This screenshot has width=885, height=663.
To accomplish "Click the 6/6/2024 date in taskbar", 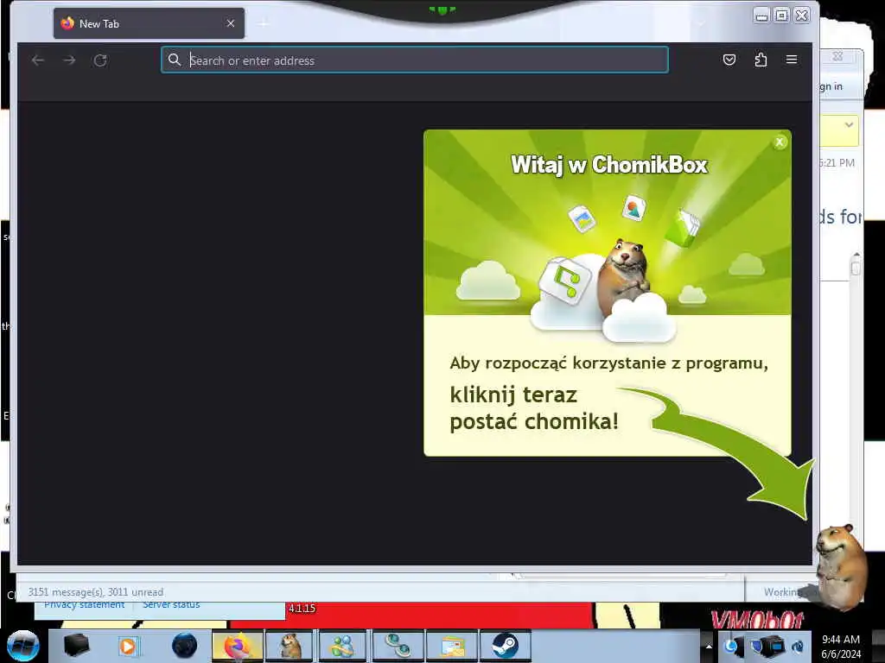I will coord(841,654).
